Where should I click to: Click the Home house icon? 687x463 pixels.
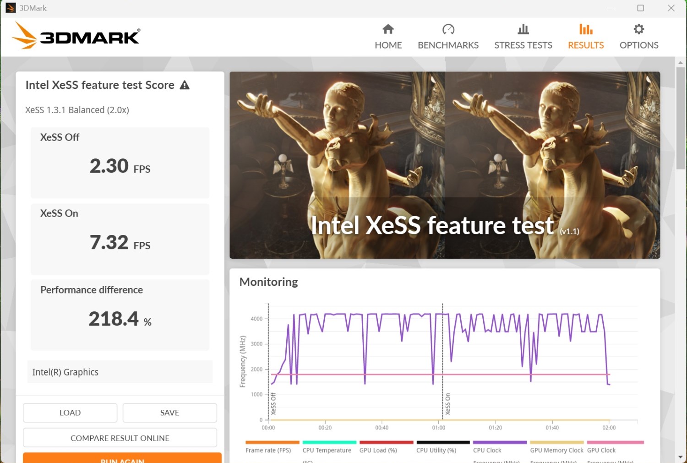[388, 29]
